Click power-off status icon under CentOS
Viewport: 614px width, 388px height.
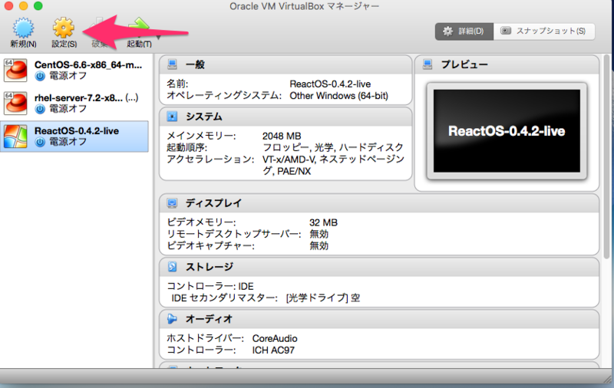[x=40, y=76]
